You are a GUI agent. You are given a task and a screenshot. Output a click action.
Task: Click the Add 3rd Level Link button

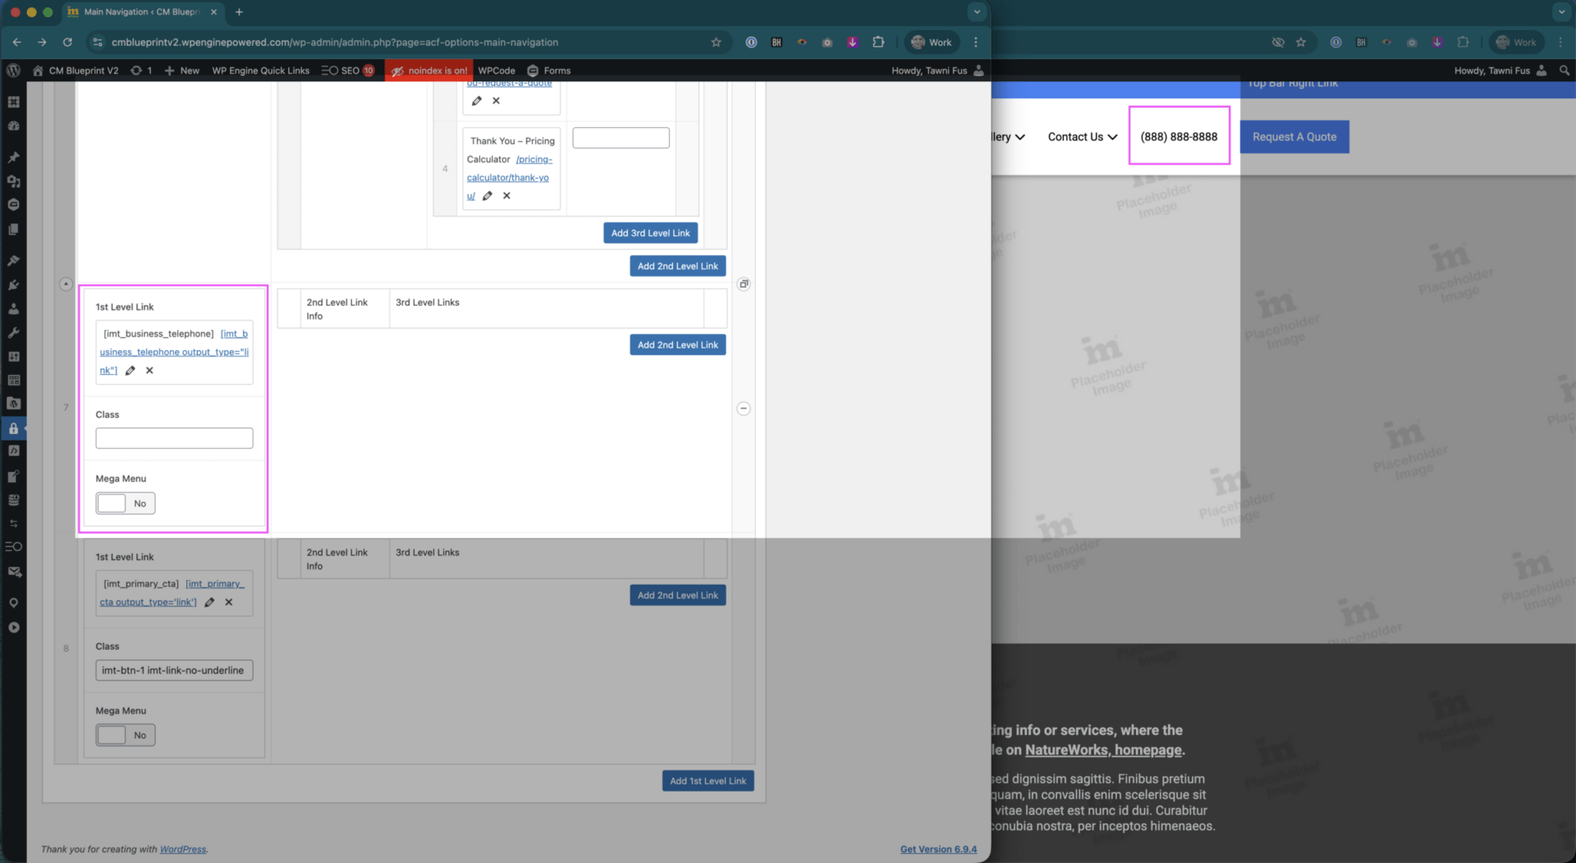pos(650,233)
